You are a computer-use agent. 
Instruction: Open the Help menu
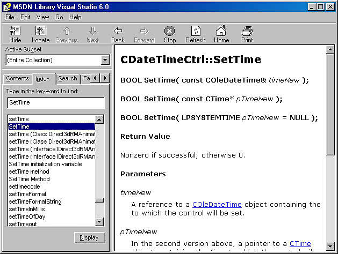75,17
